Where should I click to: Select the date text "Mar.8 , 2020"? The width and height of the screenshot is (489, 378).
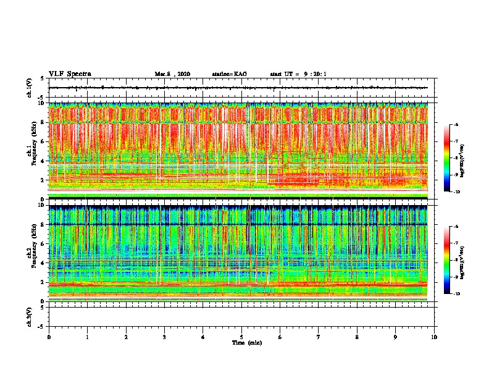[172, 74]
